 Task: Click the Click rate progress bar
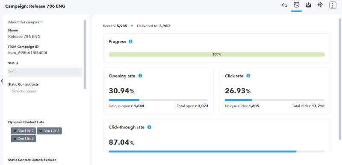274,100
